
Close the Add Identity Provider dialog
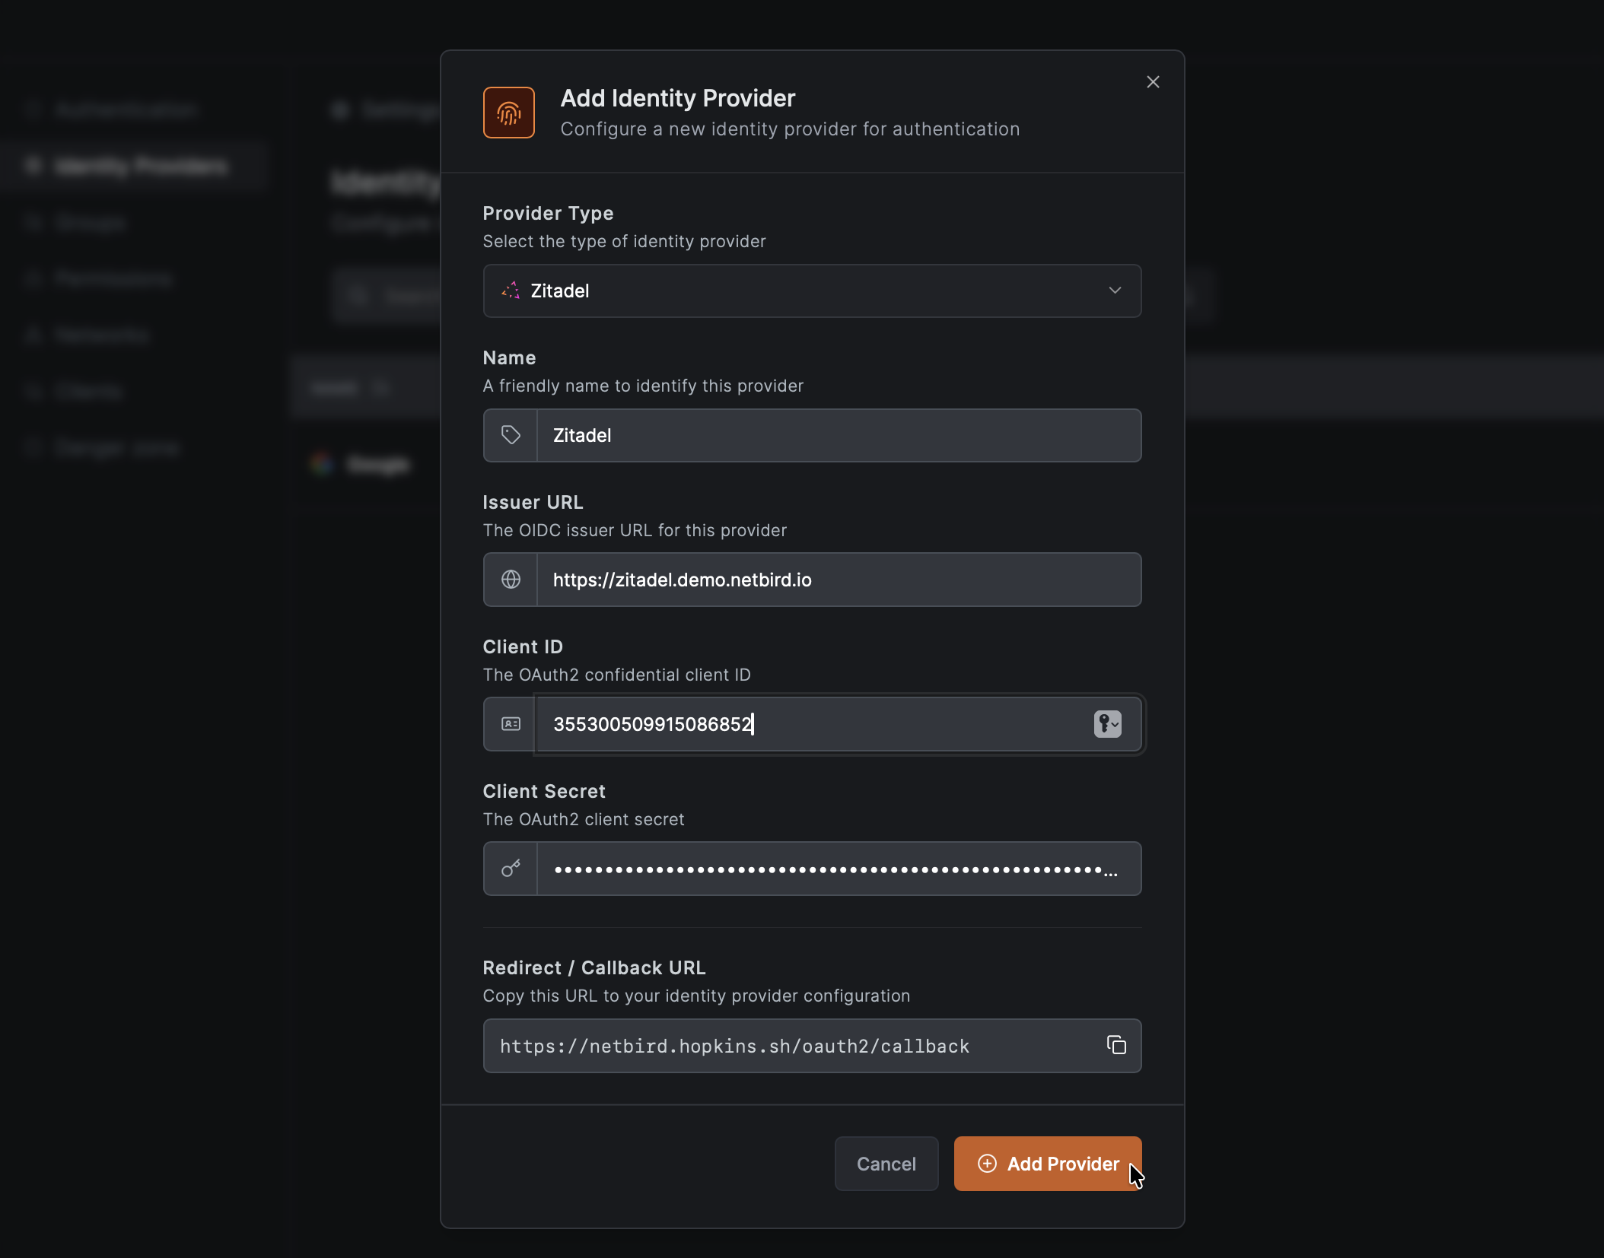[x=1153, y=82]
